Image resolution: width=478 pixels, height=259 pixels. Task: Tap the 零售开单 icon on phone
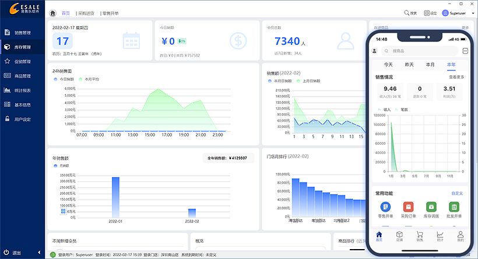coord(385,208)
